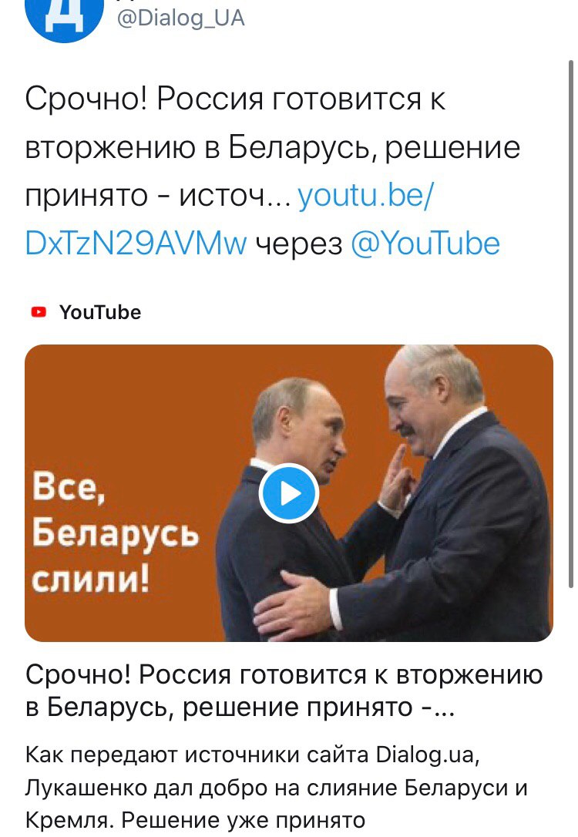
Task: Open card title "Срочно! Россия готовится к вторжению"
Action: pos(284,674)
